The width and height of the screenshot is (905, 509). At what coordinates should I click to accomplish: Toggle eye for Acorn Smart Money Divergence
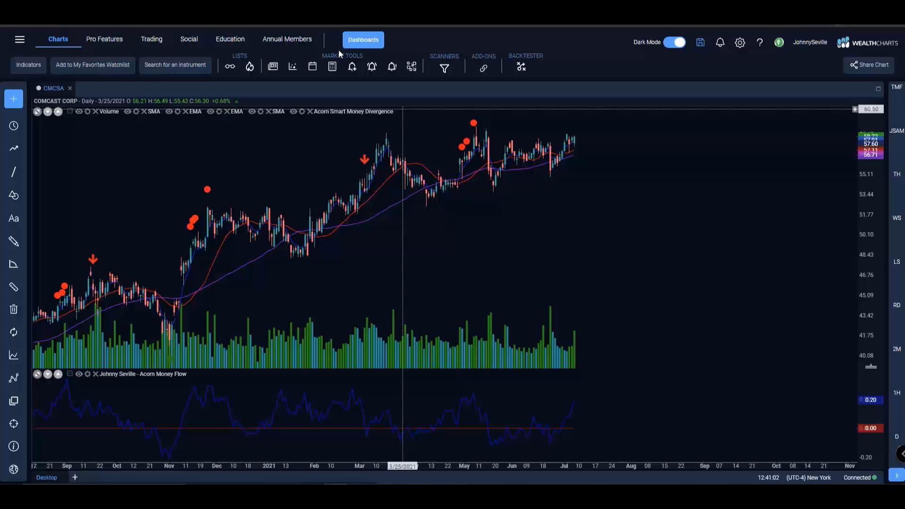coord(294,112)
